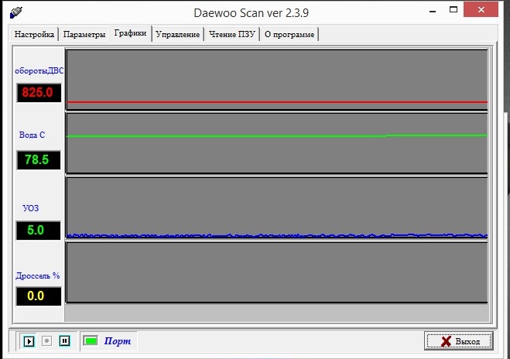Click the green water temperature graph
The height and width of the screenshot is (359, 510).
coord(277,136)
